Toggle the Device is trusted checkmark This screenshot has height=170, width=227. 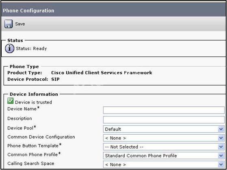pos(11,101)
